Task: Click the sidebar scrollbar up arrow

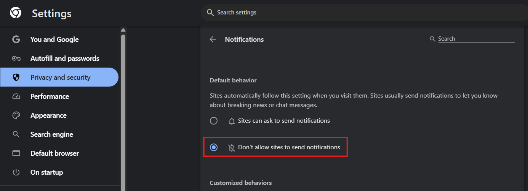Action: click(123, 30)
